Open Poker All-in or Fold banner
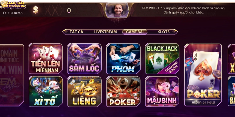The height and width of the screenshot is (117, 235). [x=203, y=75]
